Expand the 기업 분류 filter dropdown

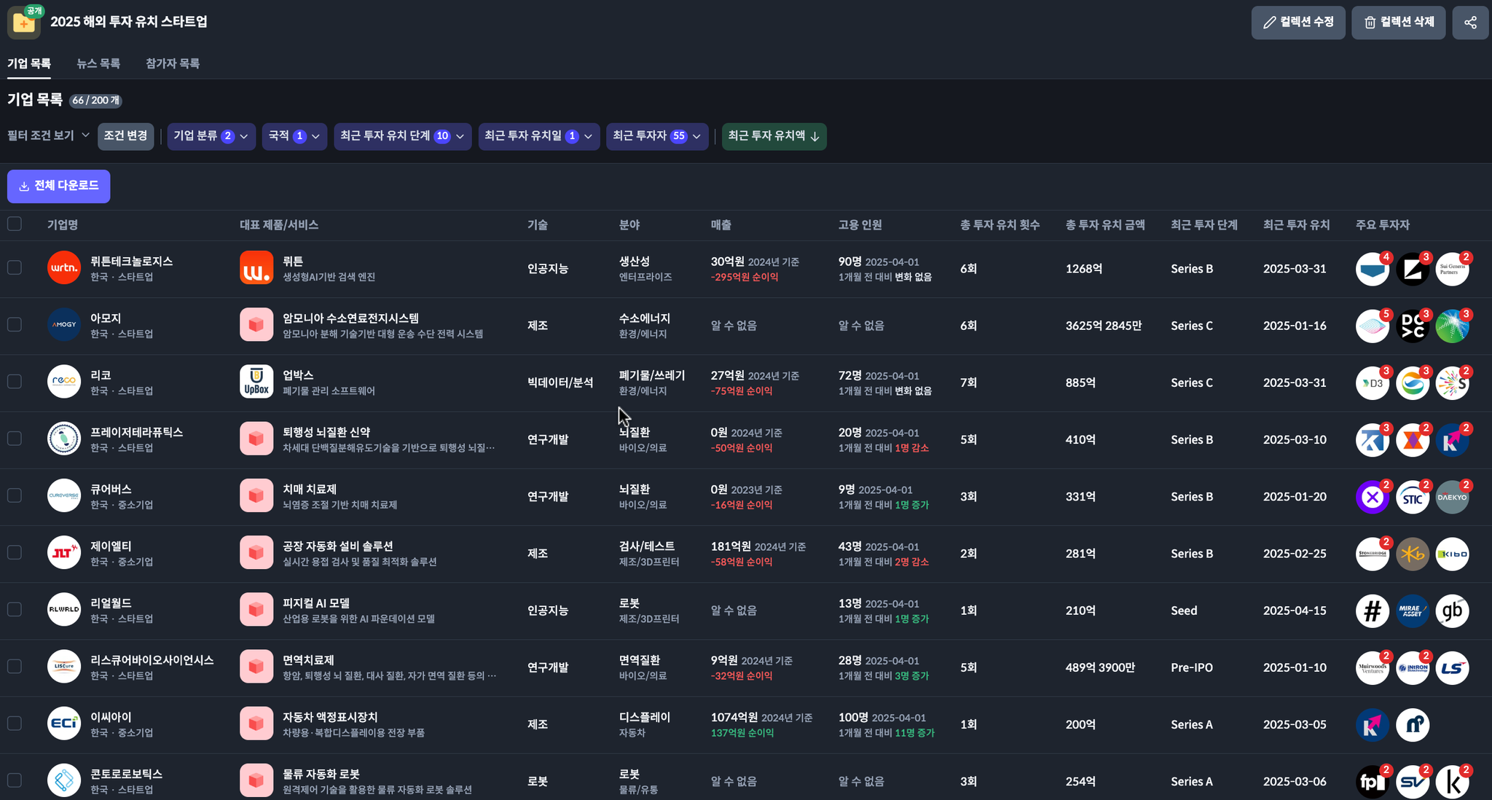[211, 136]
